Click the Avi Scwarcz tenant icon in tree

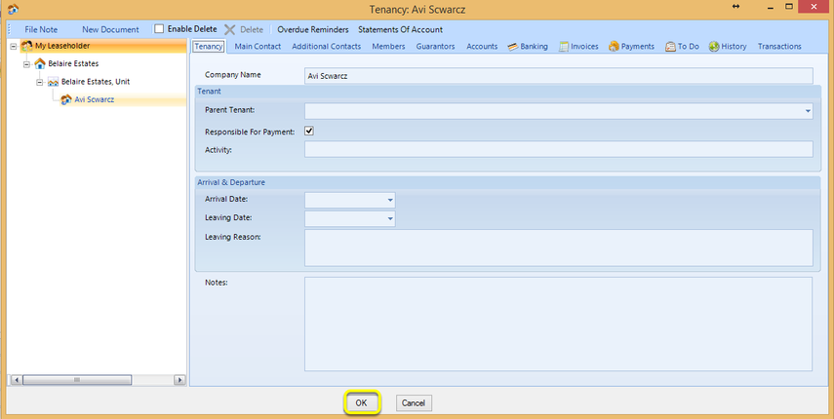pos(66,99)
